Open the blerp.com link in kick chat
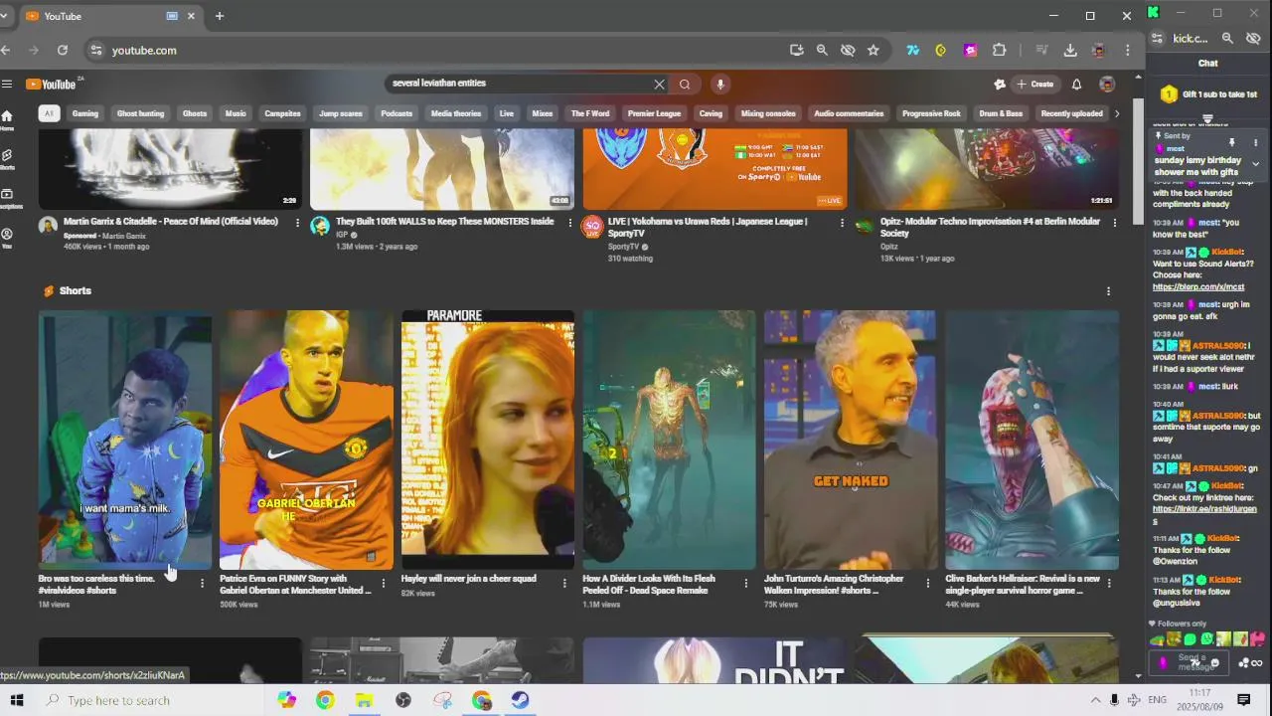The height and width of the screenshot is (716, 1272). point(1198,287)
